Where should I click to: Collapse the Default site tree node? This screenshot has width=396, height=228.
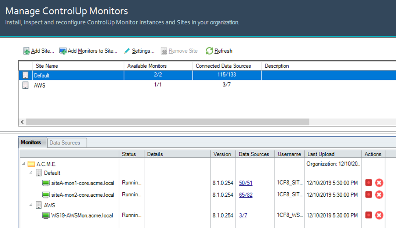coord(31,172)
